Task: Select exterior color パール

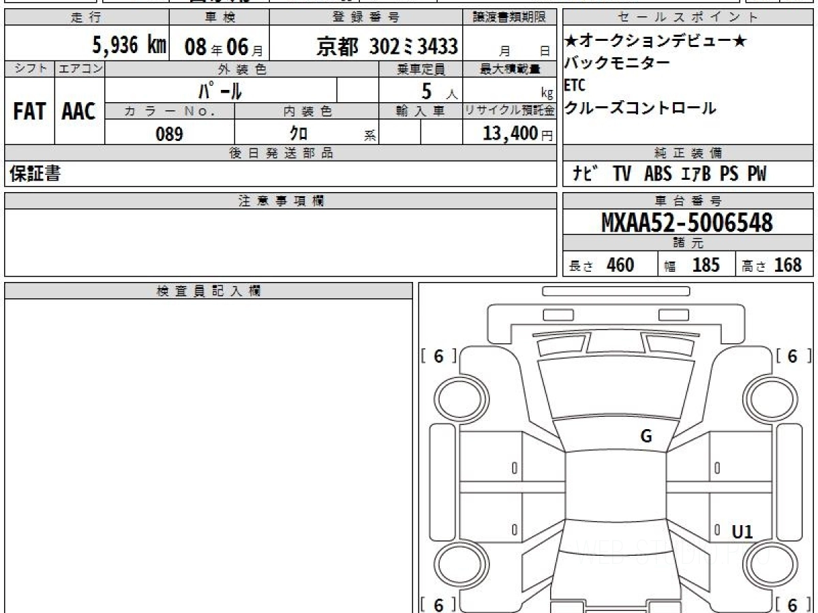Action: point(220,90)
